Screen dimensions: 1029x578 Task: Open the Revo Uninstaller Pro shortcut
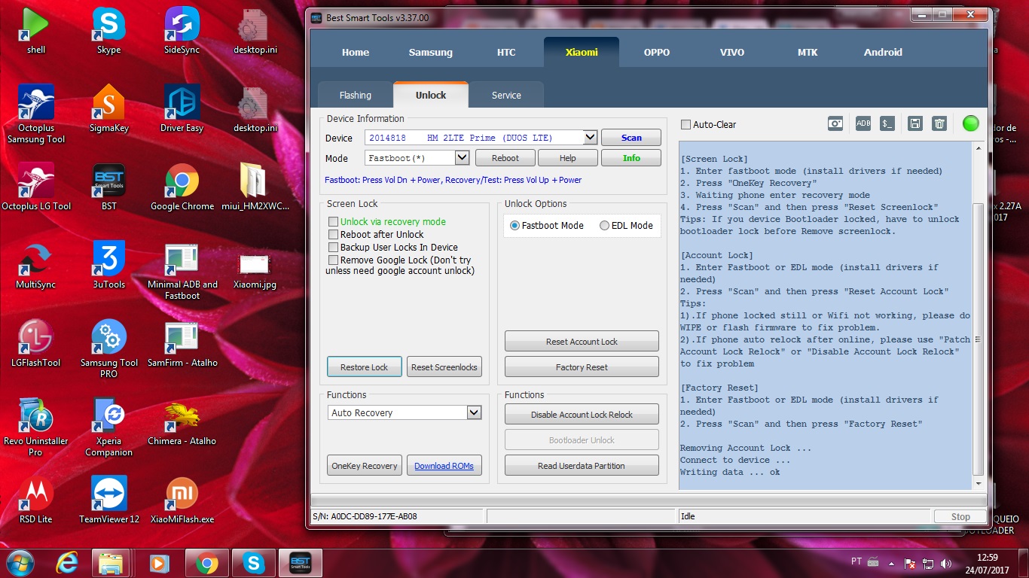(x=35, y=427)
